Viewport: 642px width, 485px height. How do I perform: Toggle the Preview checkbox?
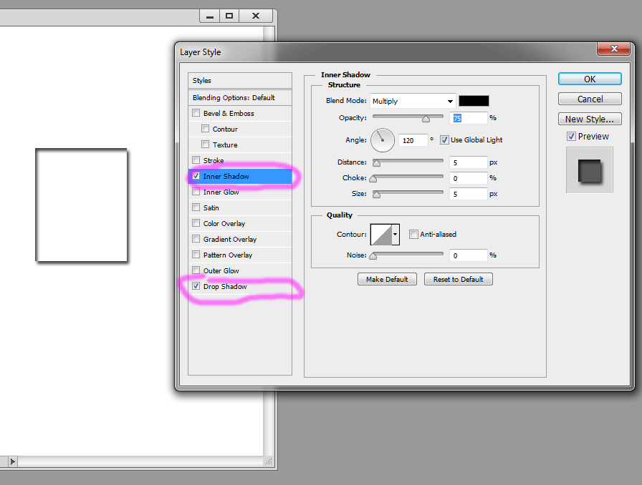pos(571,136)
